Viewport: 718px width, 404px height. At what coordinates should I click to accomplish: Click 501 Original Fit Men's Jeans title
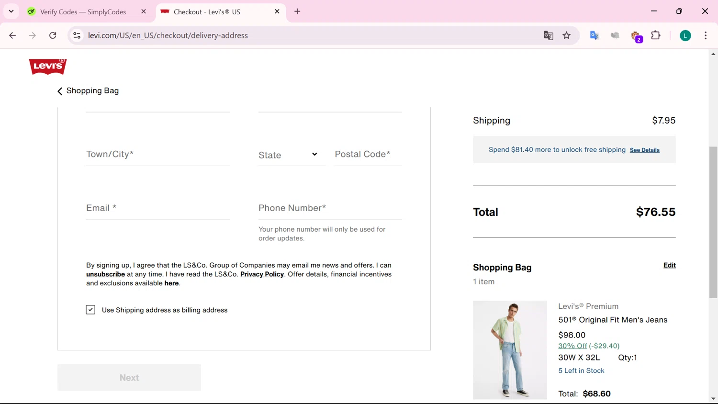613,320
